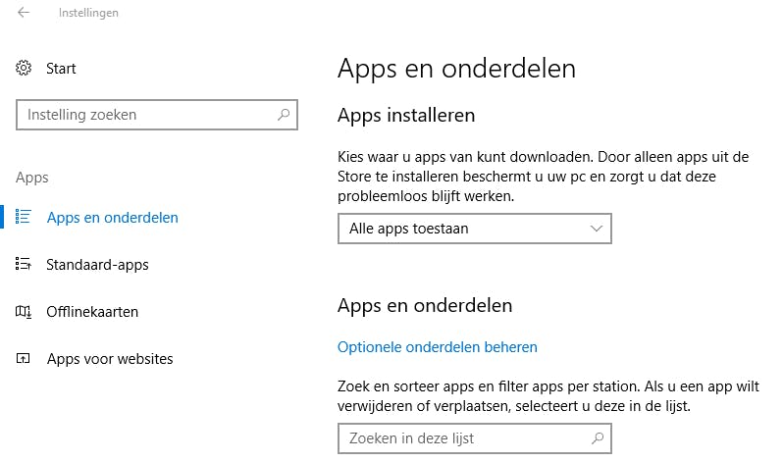Screen dimensions: 783x462
Task: Click the Offlinekaarten map icon
Action: 25,312
